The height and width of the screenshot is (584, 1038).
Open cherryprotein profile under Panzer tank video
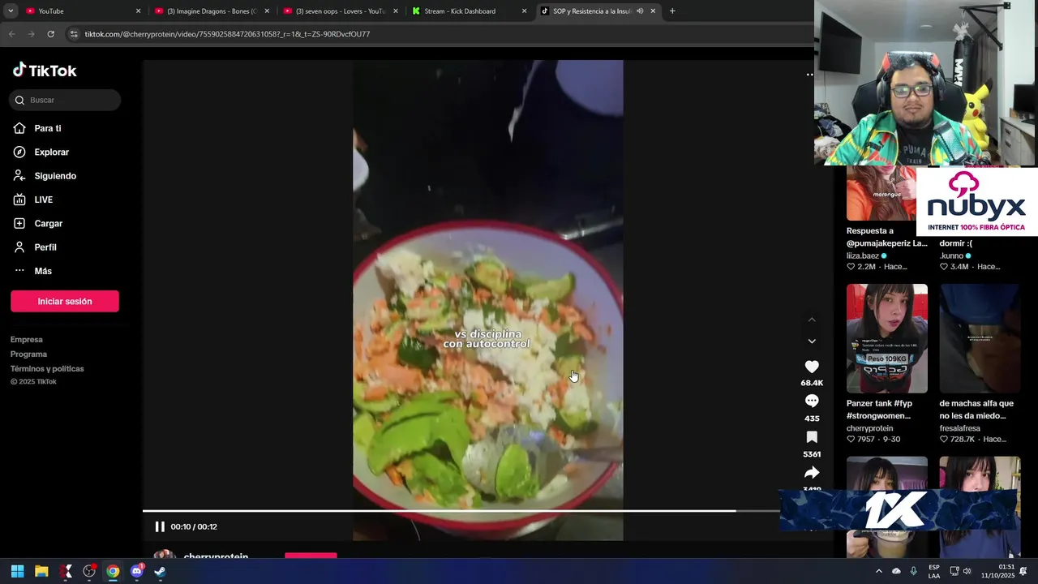click(869, 428)
